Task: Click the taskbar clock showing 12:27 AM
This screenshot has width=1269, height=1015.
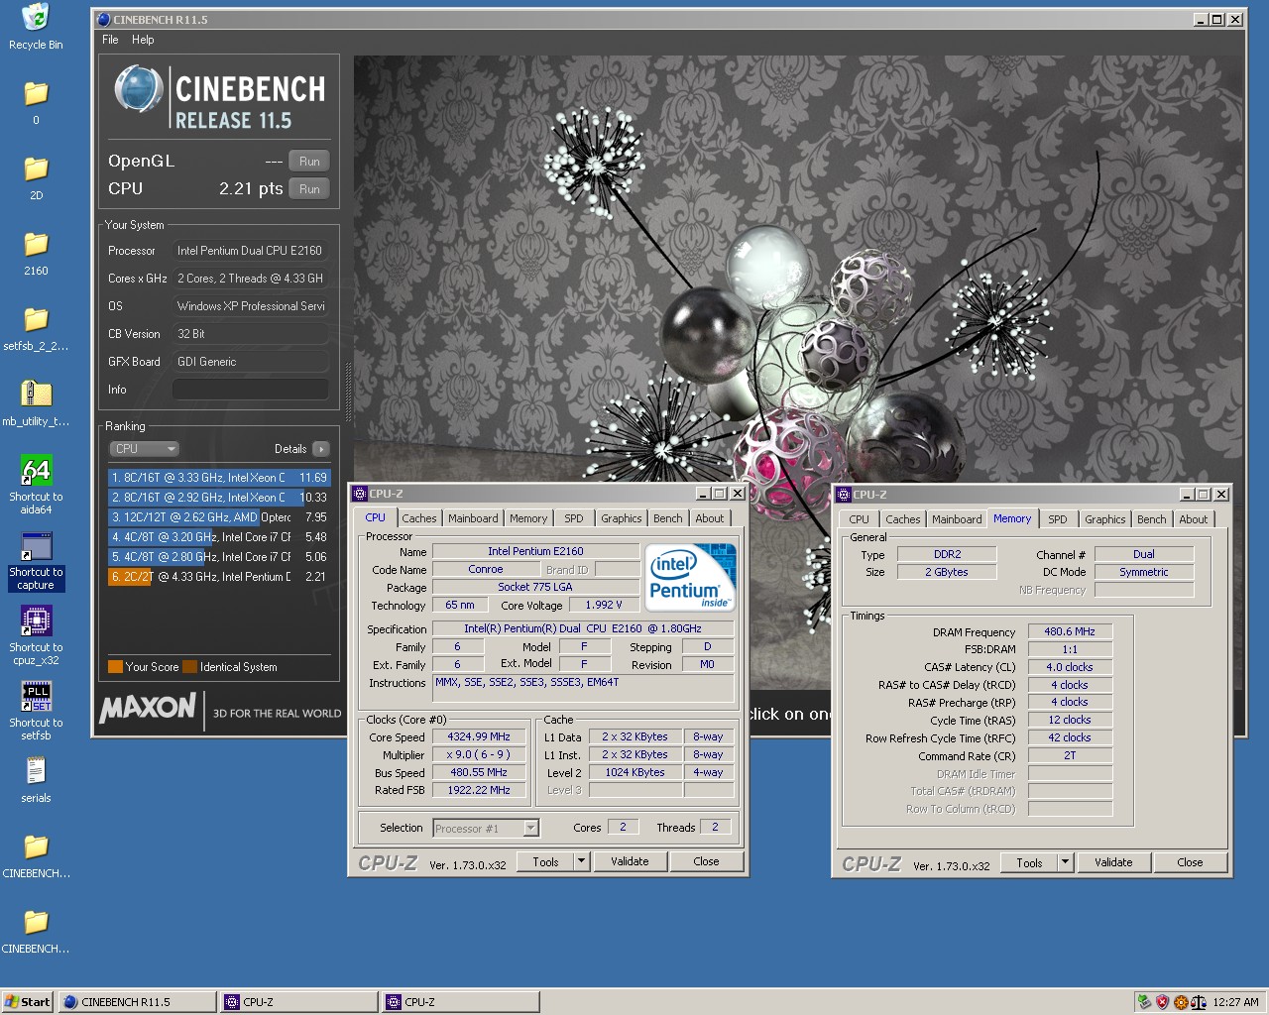Action: [1235, 1002]
